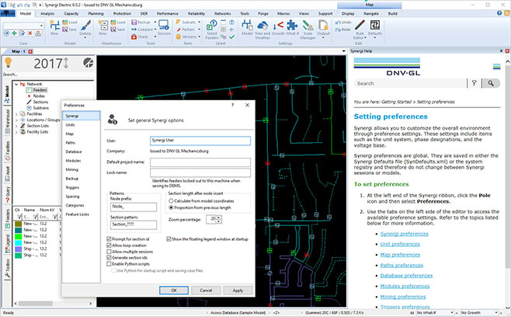
Task: Click the User input field
Action: (200, 141)
